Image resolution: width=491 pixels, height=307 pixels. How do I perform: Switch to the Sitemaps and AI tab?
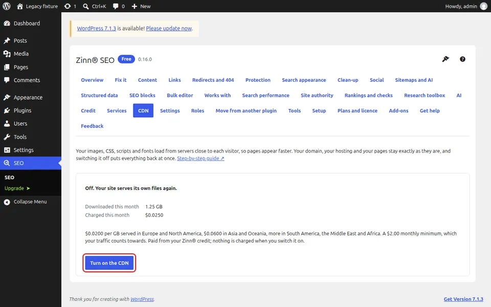[414, 80]
